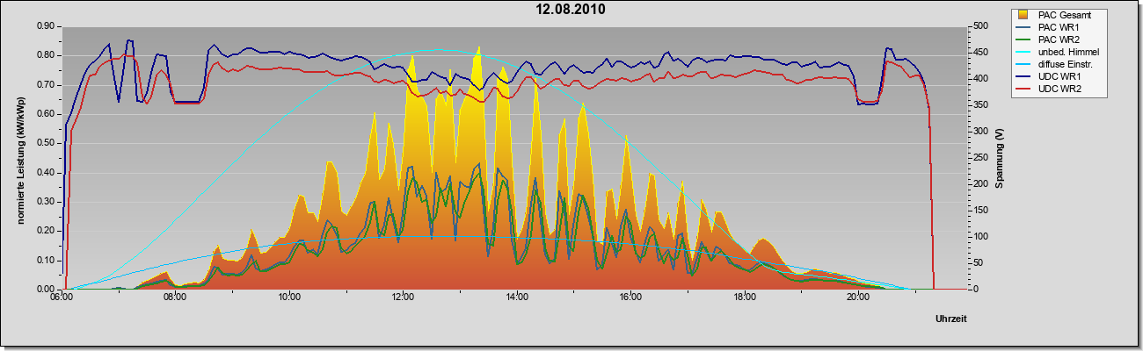Click the 16:00 time axis label
The image size is (1143, 351).
coord(630,298)
